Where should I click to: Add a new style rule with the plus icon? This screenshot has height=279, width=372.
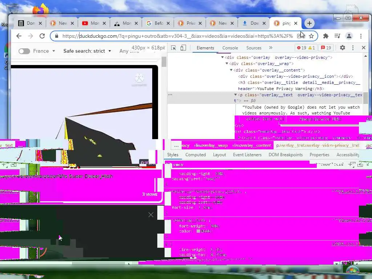(351, 164)
